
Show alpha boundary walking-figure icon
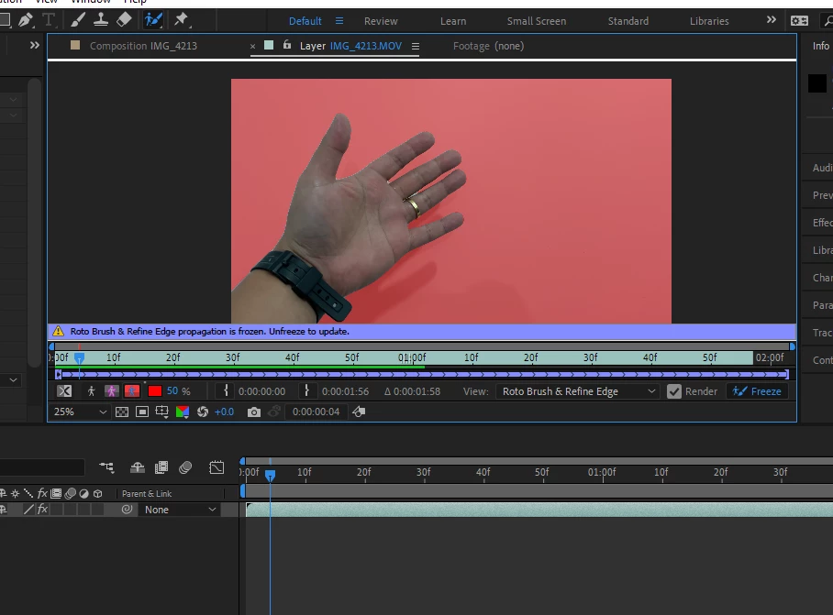(92, 391)
